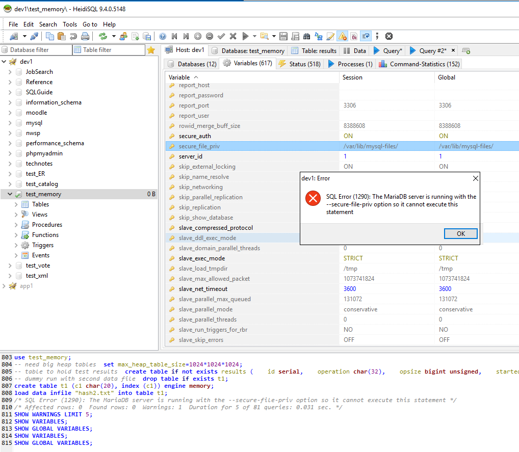
Task: Click the Save floppy disk icon
Action: point(283,36)
